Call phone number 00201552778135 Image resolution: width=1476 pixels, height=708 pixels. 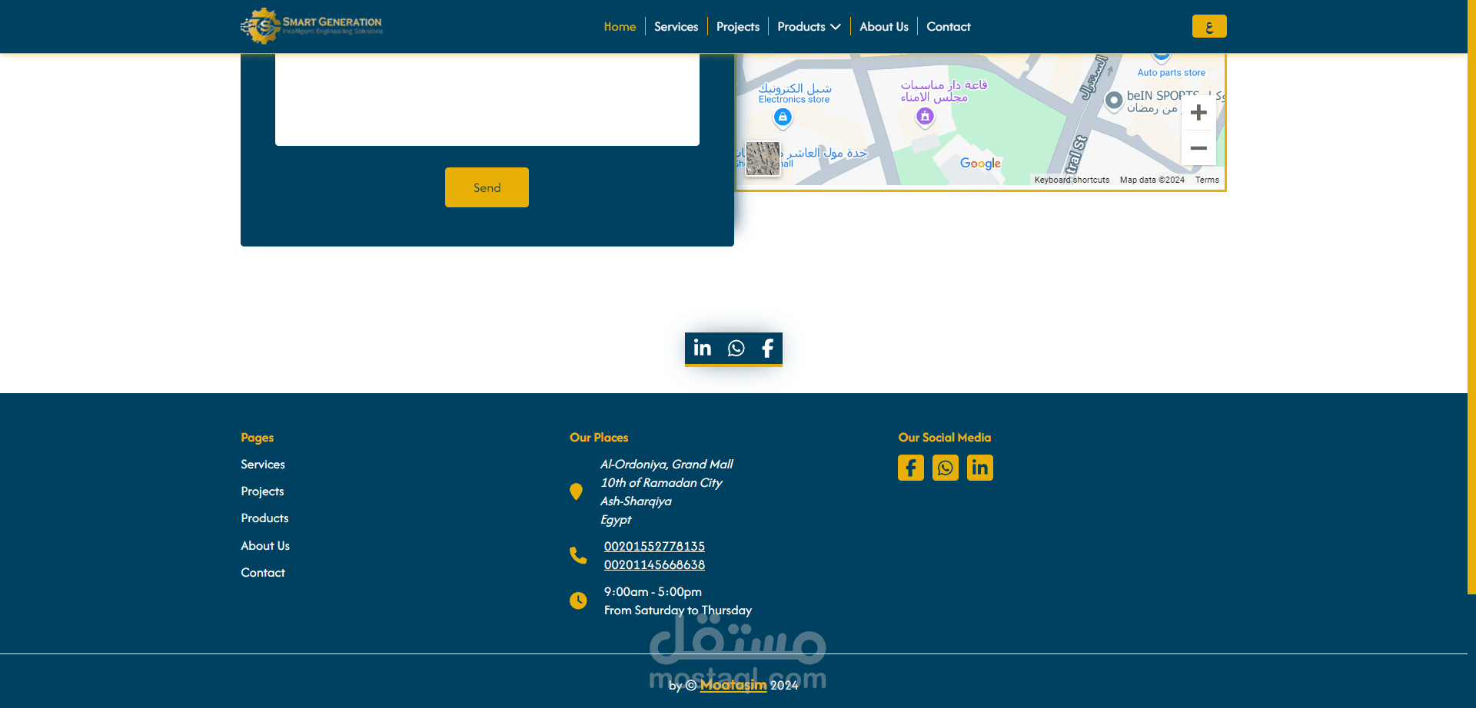click(x=654, y=547)
